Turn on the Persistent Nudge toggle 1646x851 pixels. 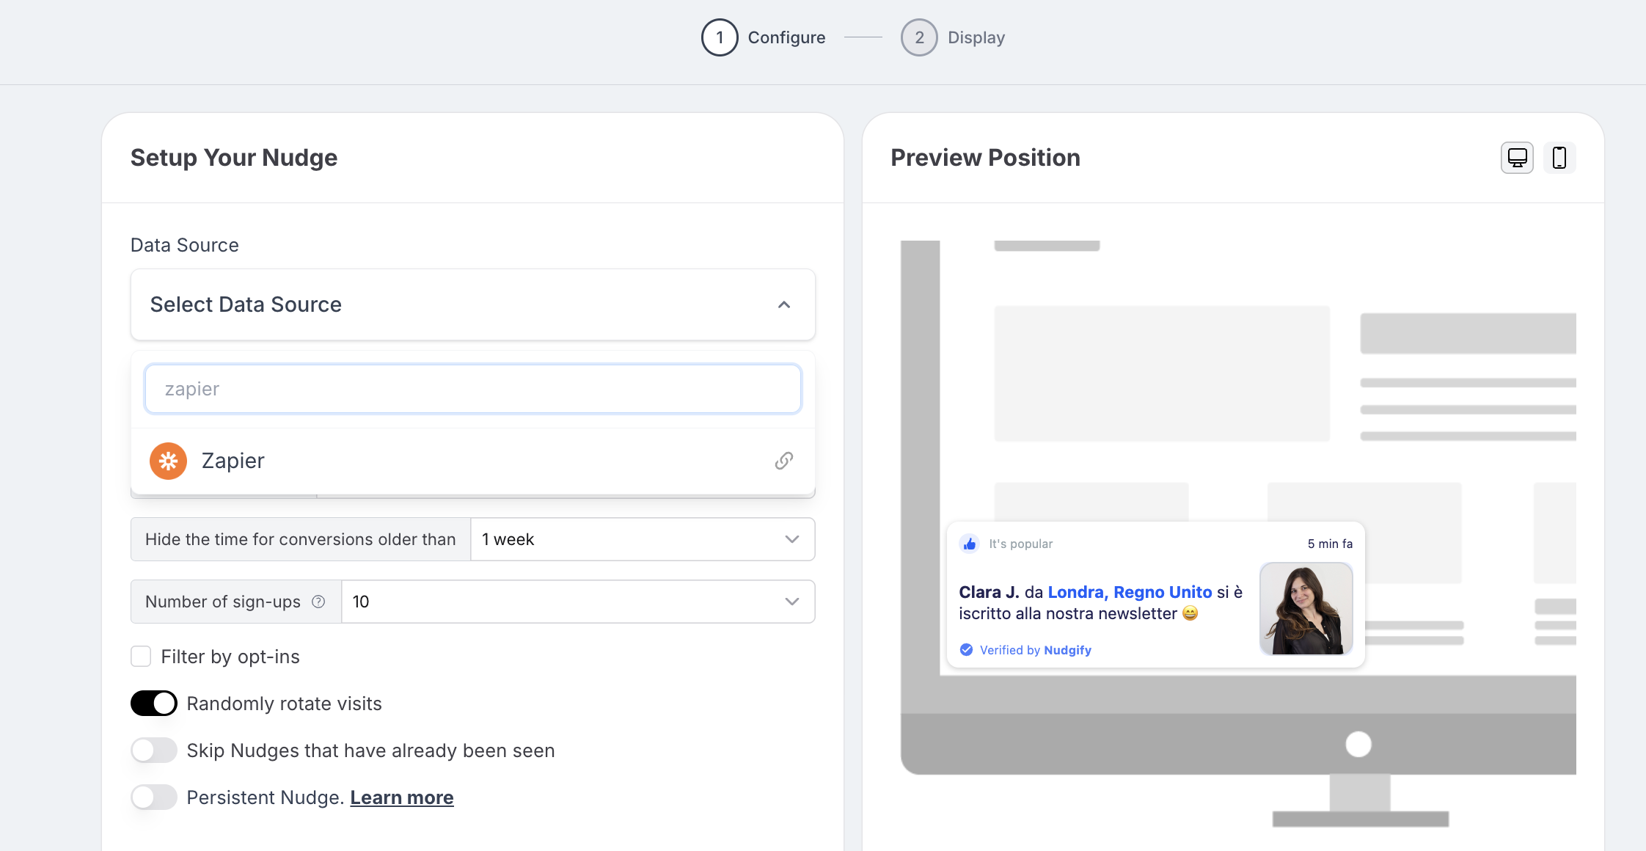pos(154,797)
